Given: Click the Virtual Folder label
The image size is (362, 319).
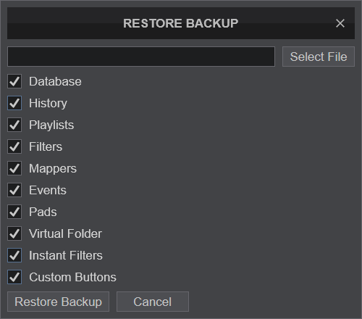Looking at the screenshot, I should pos(65,233).
